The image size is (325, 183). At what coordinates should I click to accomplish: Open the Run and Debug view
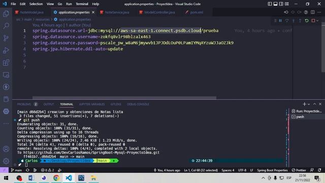[6, 50]
